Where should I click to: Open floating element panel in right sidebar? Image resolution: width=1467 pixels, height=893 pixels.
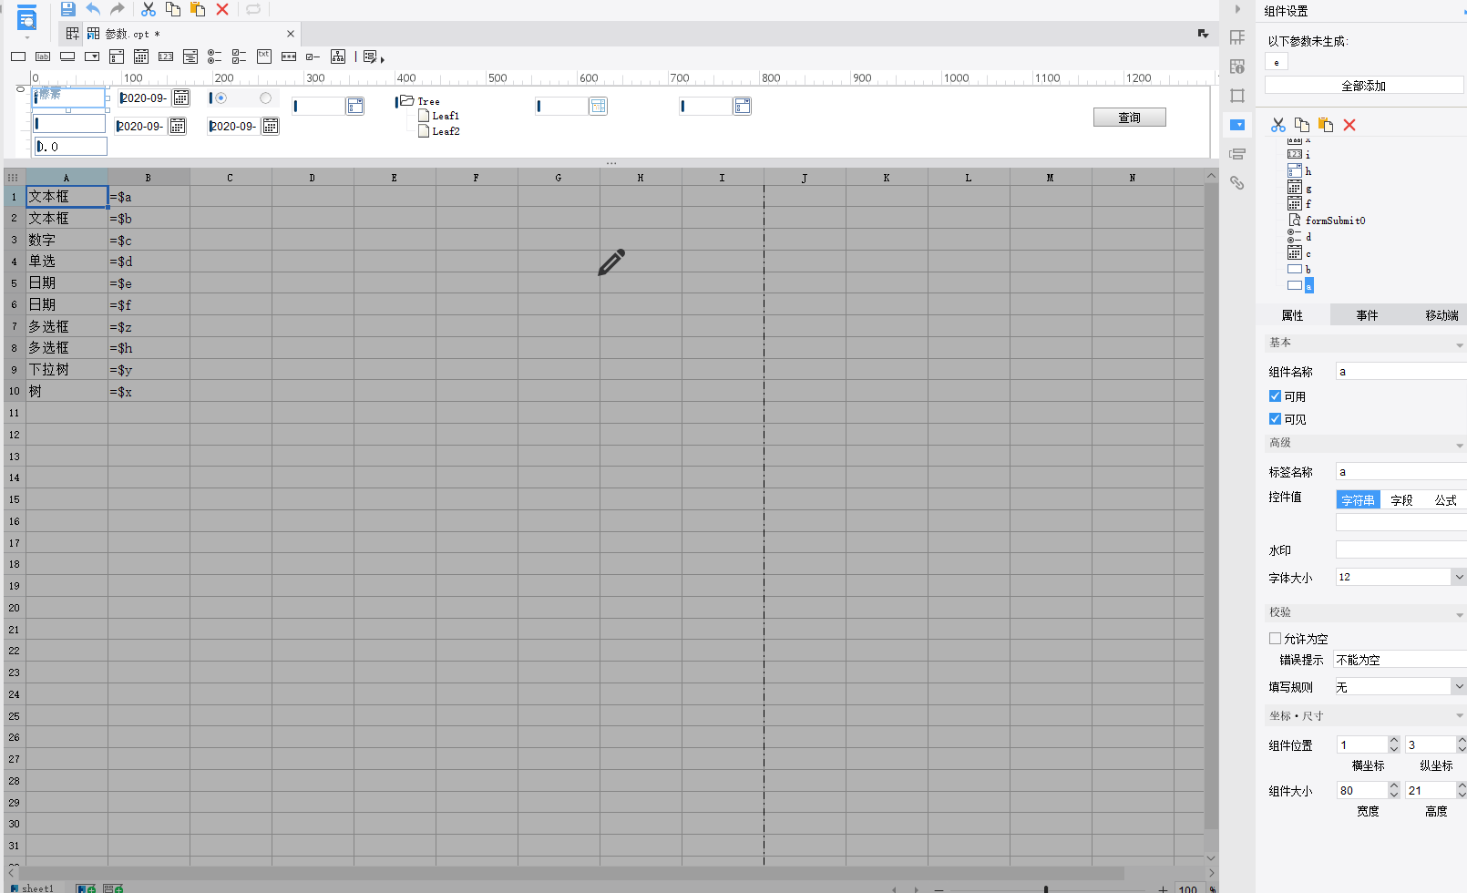coord(1237,96)
